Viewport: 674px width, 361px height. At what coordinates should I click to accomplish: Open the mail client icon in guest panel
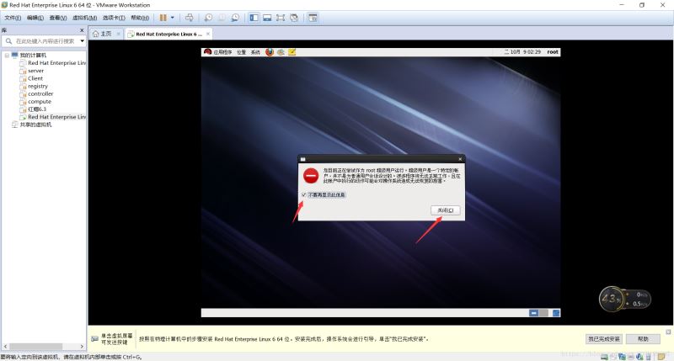(x=281, y=52)
